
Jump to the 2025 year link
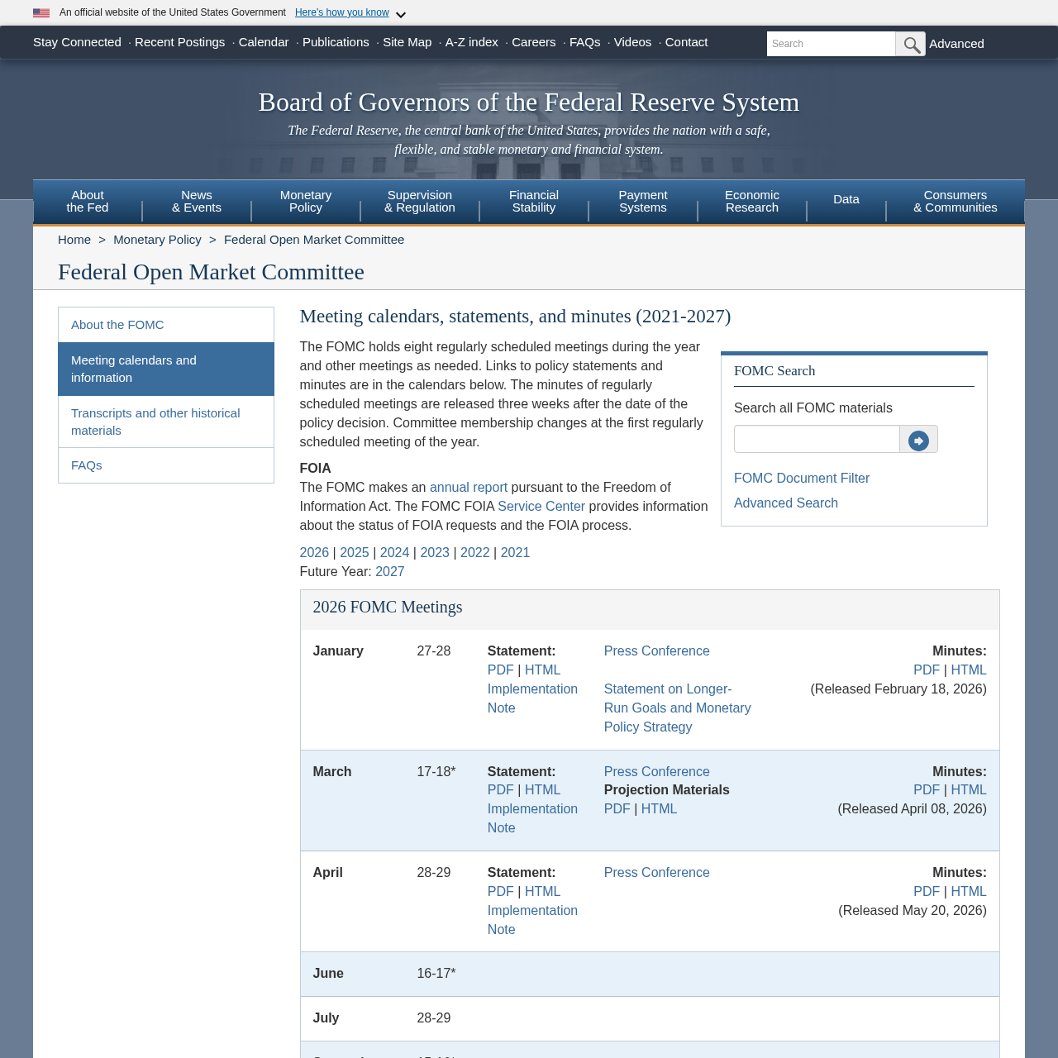[x=355, y=553]
